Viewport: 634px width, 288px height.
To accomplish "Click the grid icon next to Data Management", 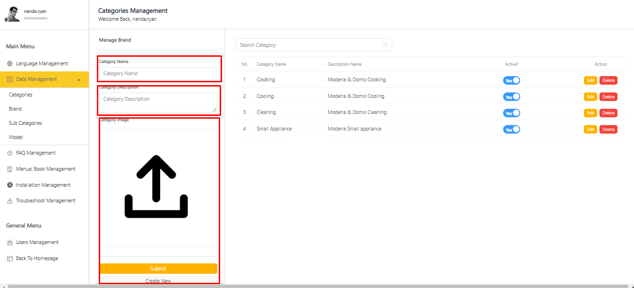I will tap(10, 79).
